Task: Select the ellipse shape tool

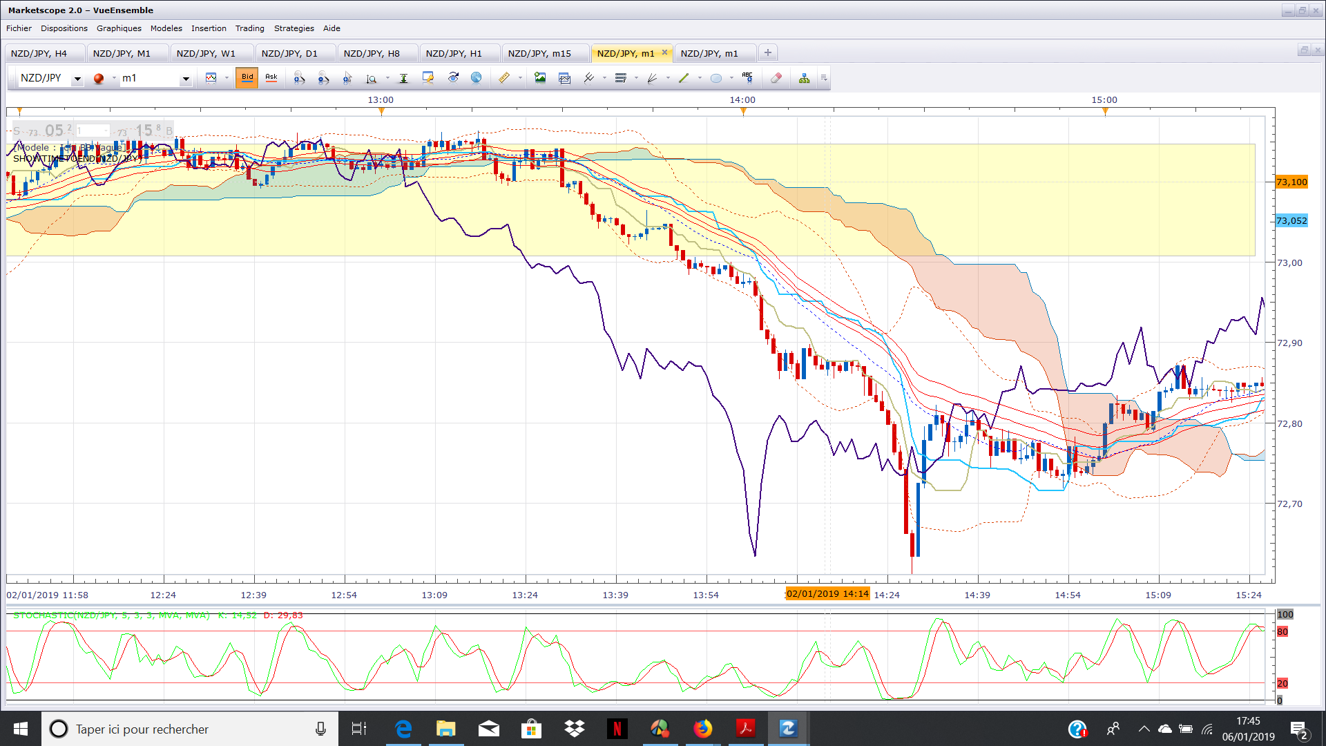Action: tap(716, 78)
